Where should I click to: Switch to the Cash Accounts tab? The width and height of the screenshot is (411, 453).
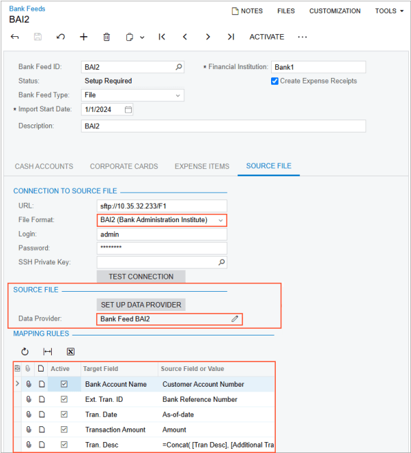click(x=44, y=166)
